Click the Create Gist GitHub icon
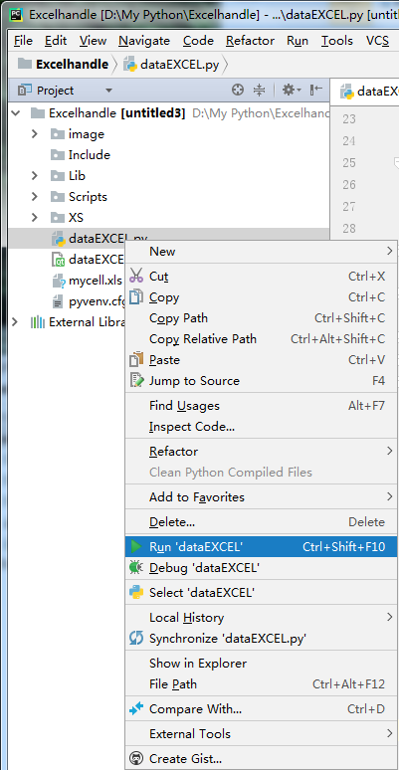The height and width of the screenshot is (770, 399). 135,759
